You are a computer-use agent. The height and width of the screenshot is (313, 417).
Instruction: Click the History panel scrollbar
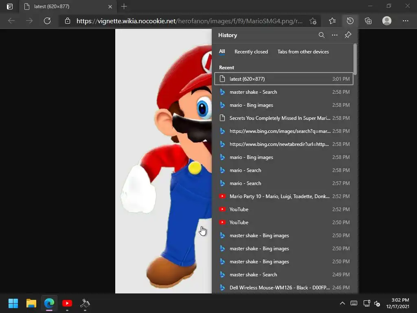[355, 59]
